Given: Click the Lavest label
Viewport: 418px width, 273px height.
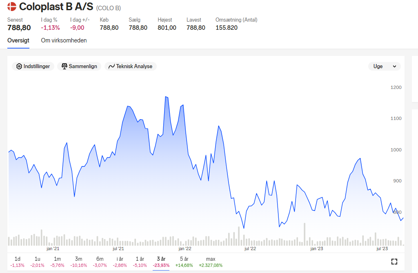Looking at the screenshot, I should [x=194, y=20].
